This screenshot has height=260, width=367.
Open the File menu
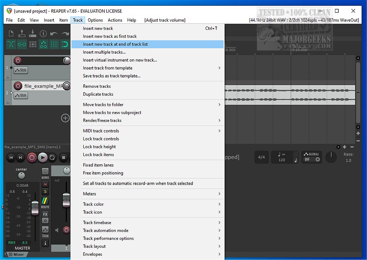point(9,20)
